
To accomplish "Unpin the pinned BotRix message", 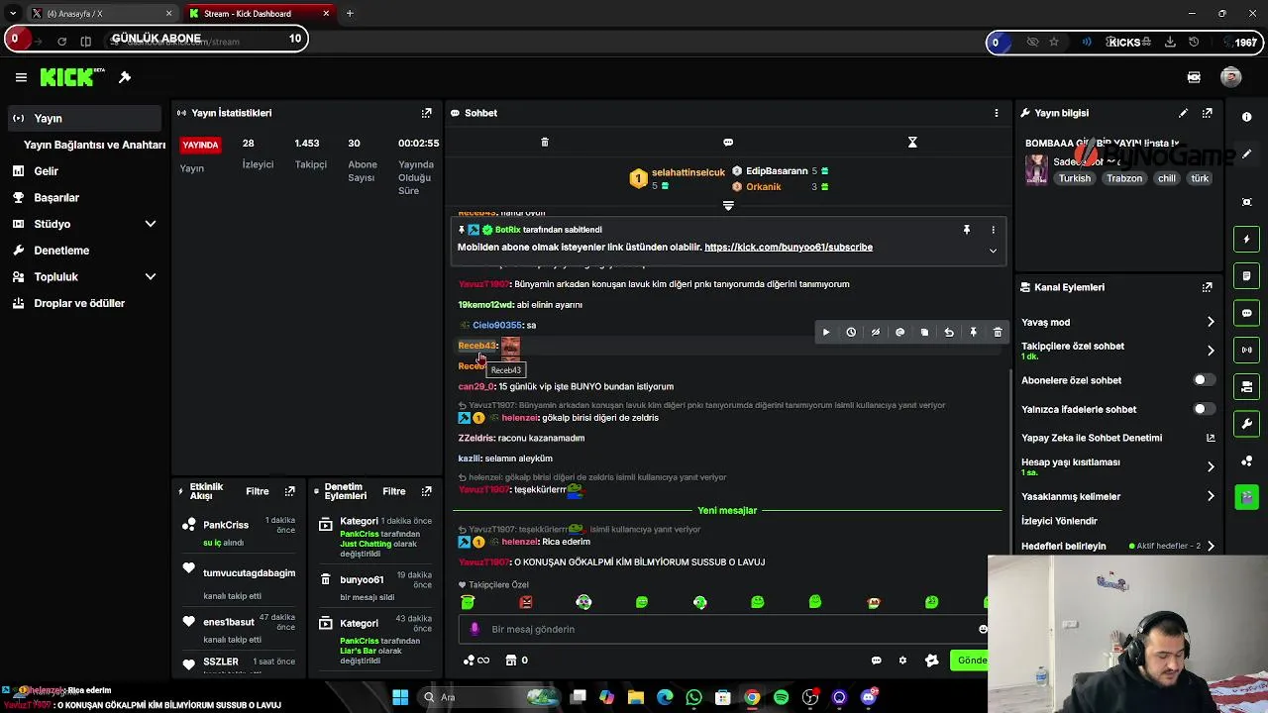I will [x=967, y=230].
